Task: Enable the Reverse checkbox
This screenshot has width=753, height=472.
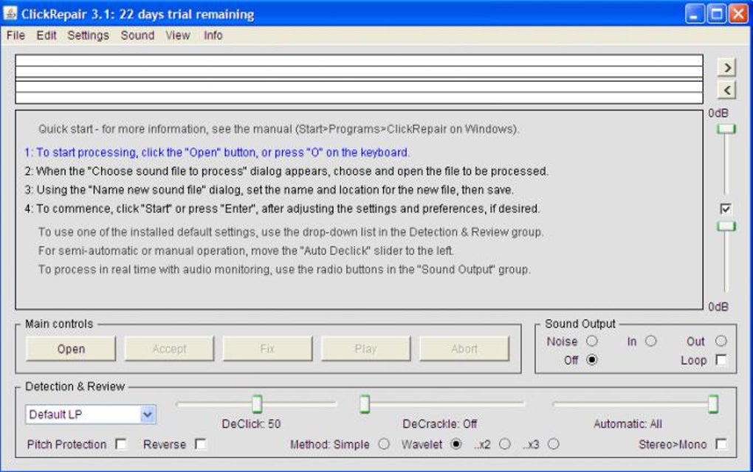Action: 201,445
